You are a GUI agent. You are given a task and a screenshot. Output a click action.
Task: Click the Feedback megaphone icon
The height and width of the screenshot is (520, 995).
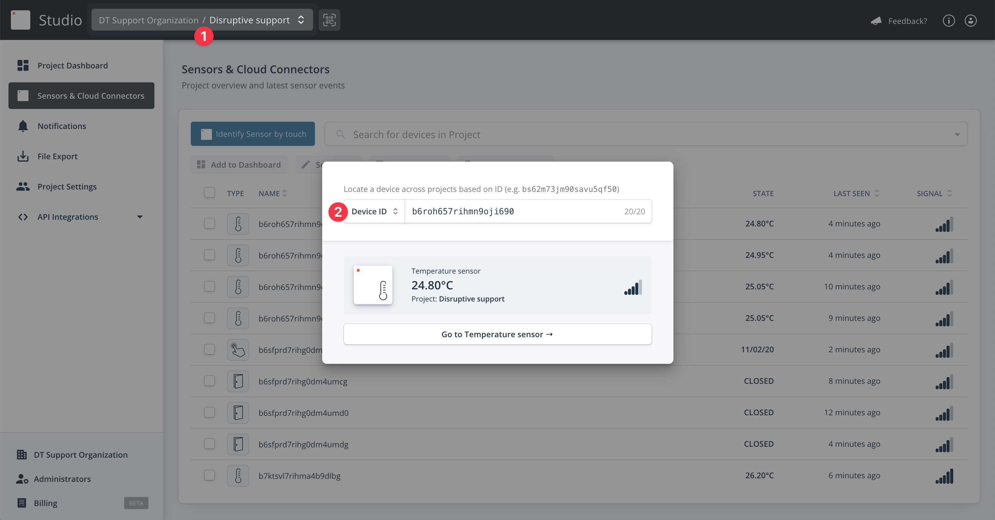pyautogui.click(x=876, y=21)
